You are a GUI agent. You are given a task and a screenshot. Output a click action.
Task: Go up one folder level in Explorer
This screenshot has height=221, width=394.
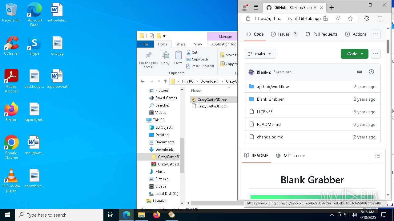point(165,81)
